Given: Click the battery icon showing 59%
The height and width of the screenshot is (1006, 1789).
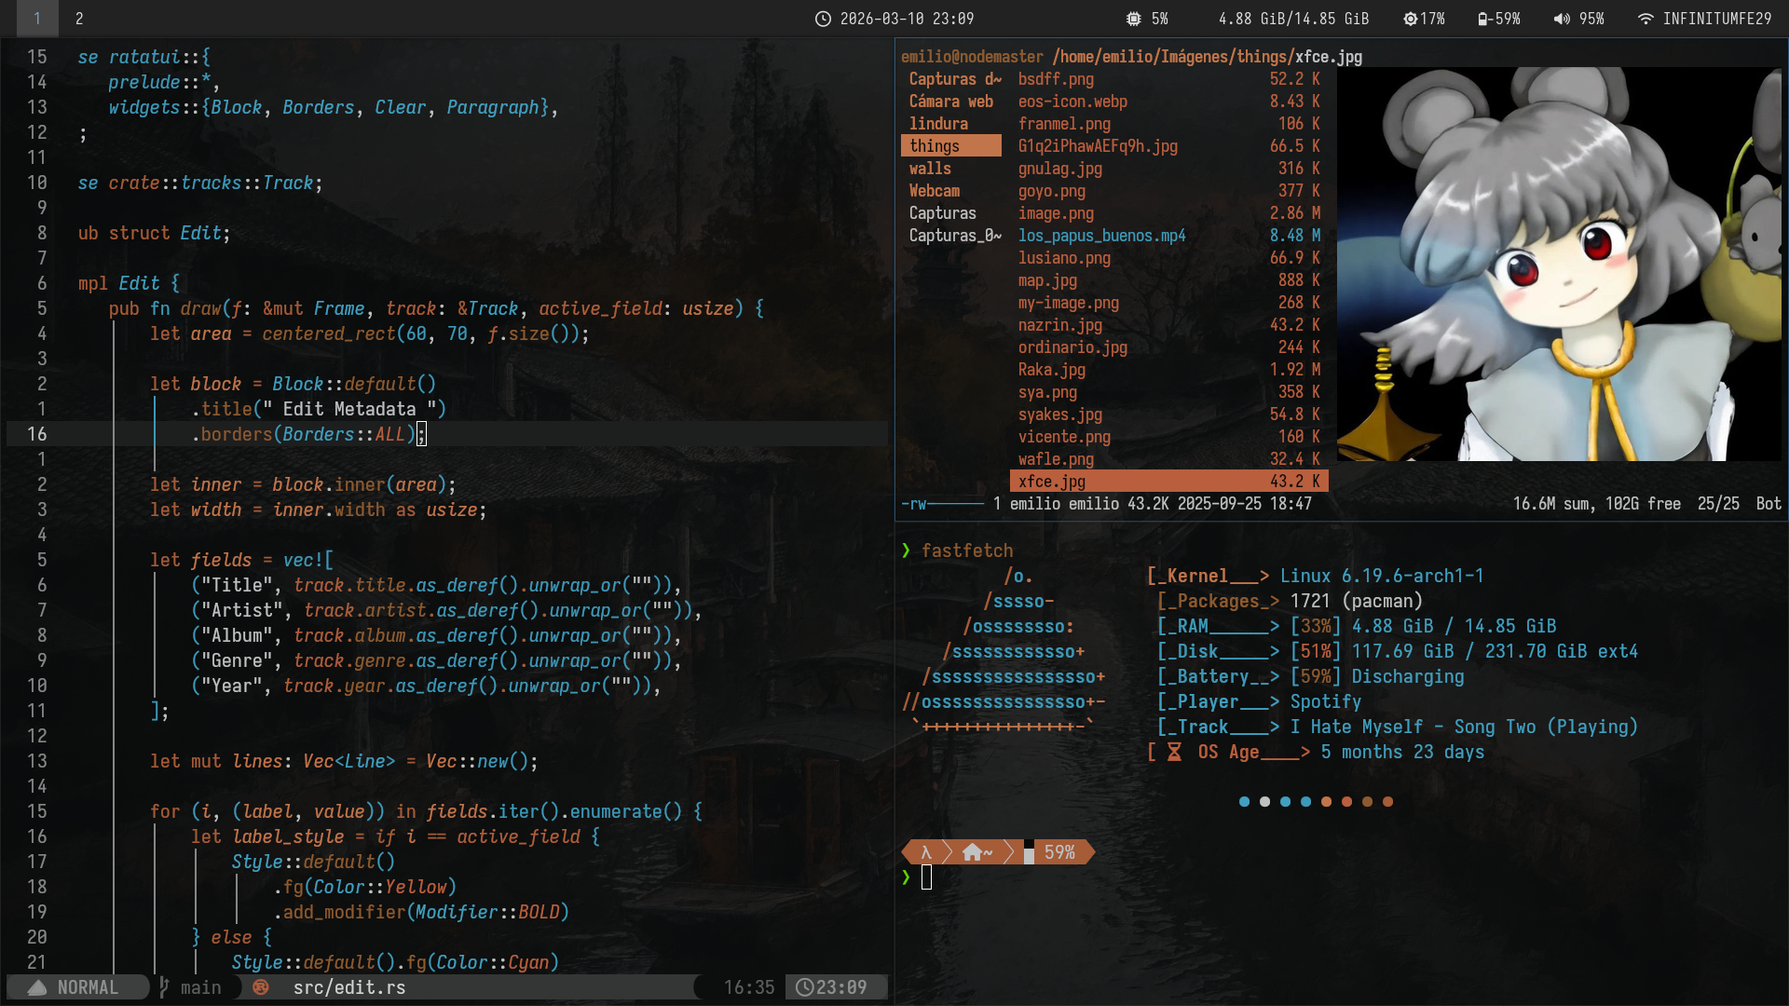Looking at the screenshot, I should pyautogui.click(x=1482, y=19).
